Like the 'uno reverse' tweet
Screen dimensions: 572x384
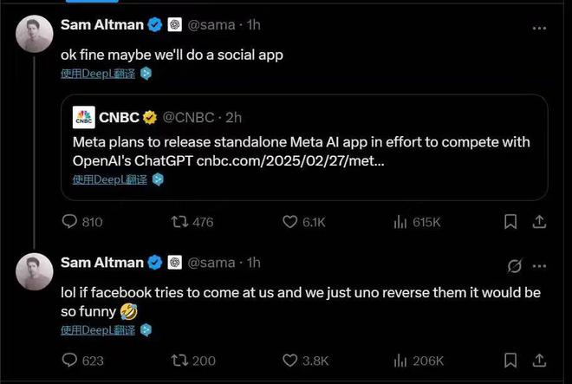pos(291,360)
